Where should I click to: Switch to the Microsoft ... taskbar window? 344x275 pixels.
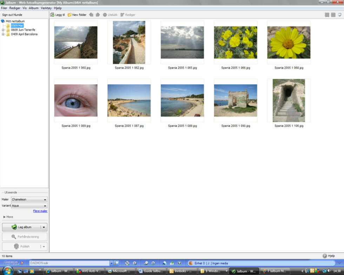click(x=120, y=271)
